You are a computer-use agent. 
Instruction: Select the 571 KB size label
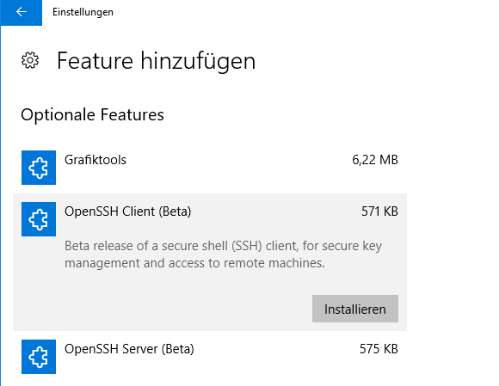click(x=379, y=211)
